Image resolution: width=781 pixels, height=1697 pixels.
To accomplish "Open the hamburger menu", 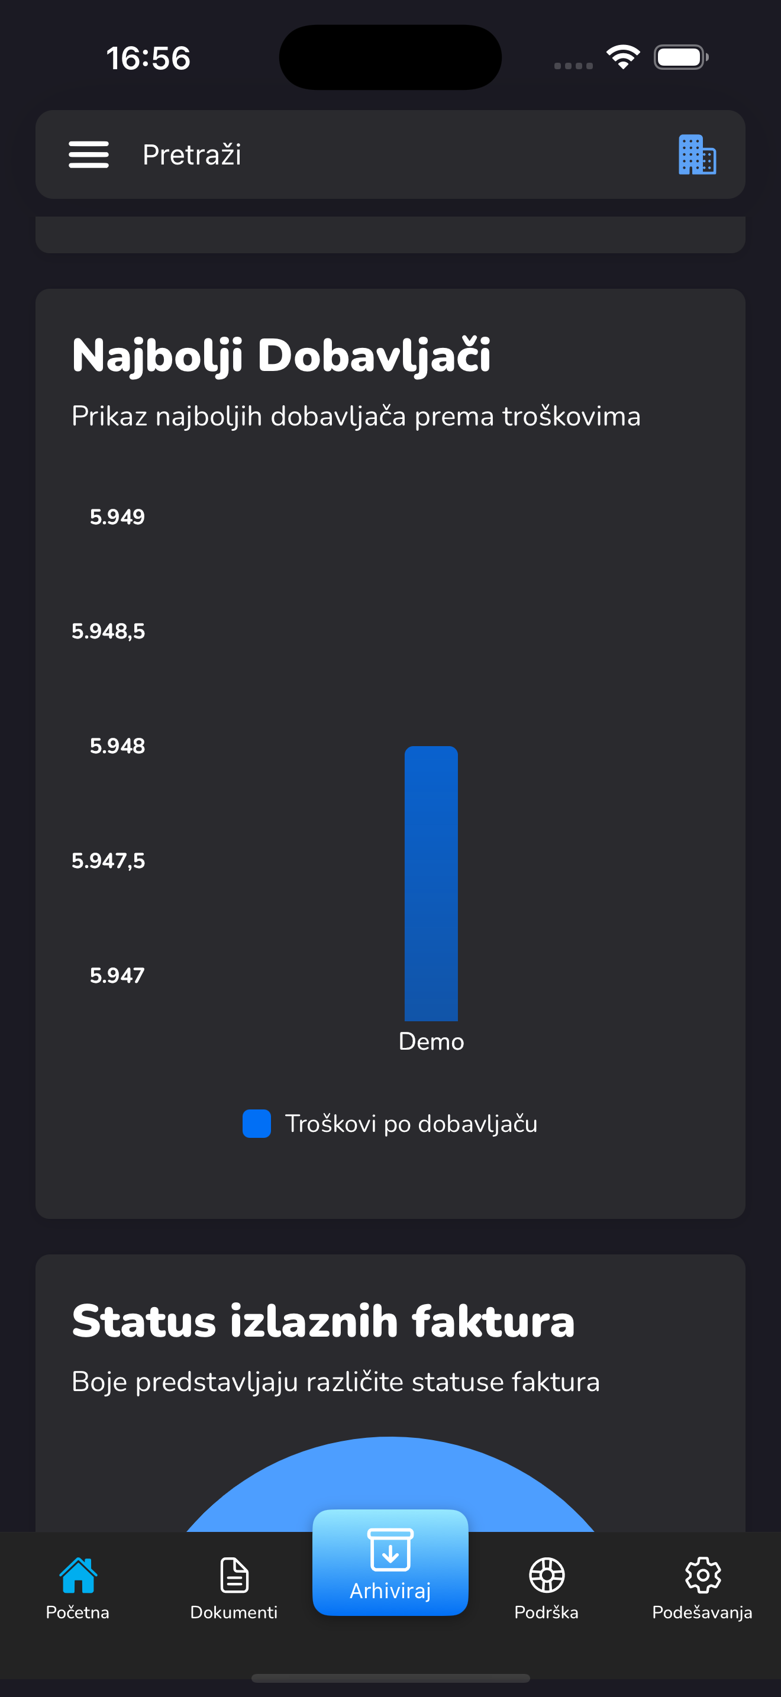I will [89, 155].
